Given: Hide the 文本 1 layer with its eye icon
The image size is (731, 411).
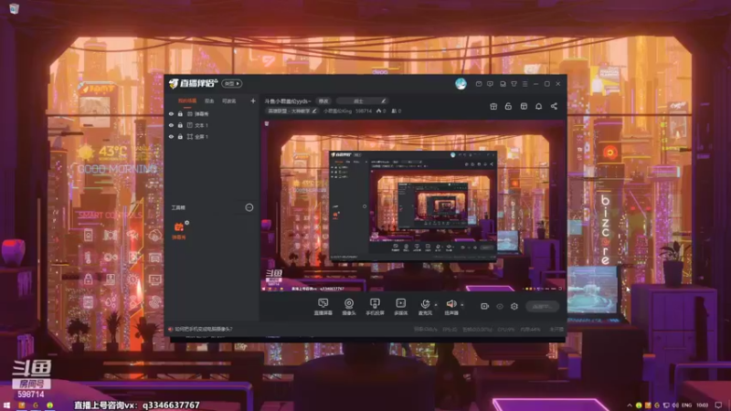Looking at the screenshot, I should 171,125.
